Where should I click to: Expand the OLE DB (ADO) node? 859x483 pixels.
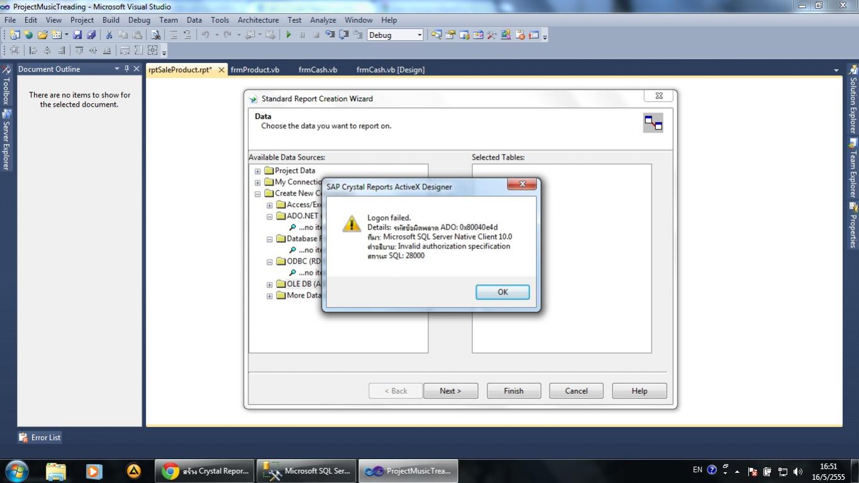(x=270, y=284)
